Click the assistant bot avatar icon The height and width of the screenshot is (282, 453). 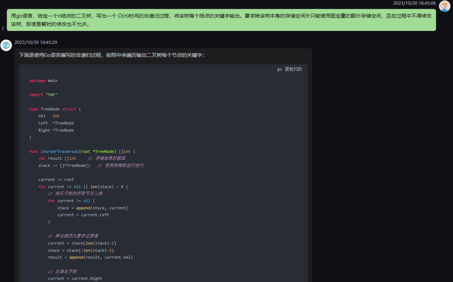(6, 45)
